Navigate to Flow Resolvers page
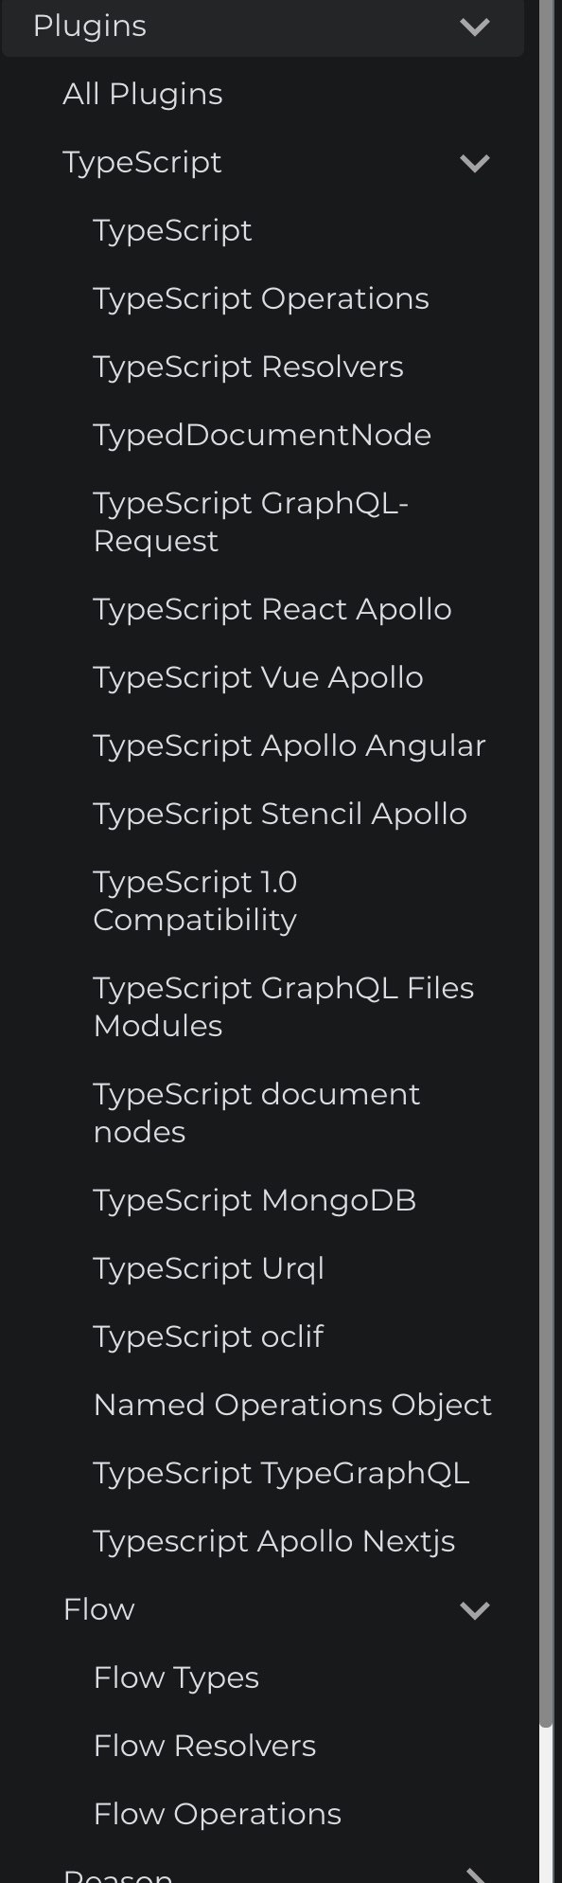Viewport: 562px width, 1883px height. click(204, 1747)
